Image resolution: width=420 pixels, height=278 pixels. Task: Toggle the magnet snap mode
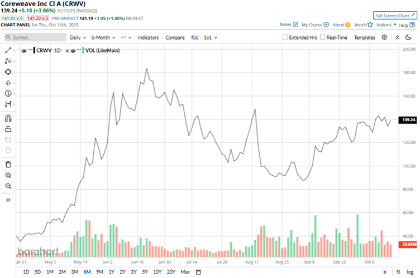pos(8,118)
